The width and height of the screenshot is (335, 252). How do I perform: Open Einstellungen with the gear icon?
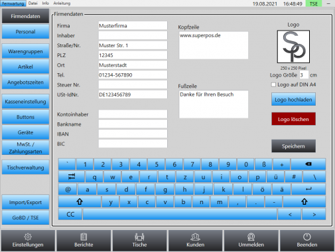click(x=28, y=237)
